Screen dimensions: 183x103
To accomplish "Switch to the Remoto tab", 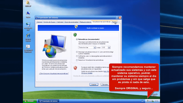I will click(x=114, y=22).
